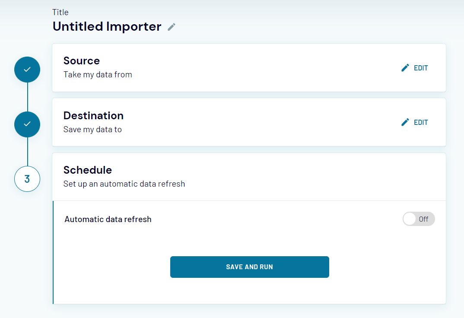
Task: Click Untitled Importer to rename it
Action: 106,26
